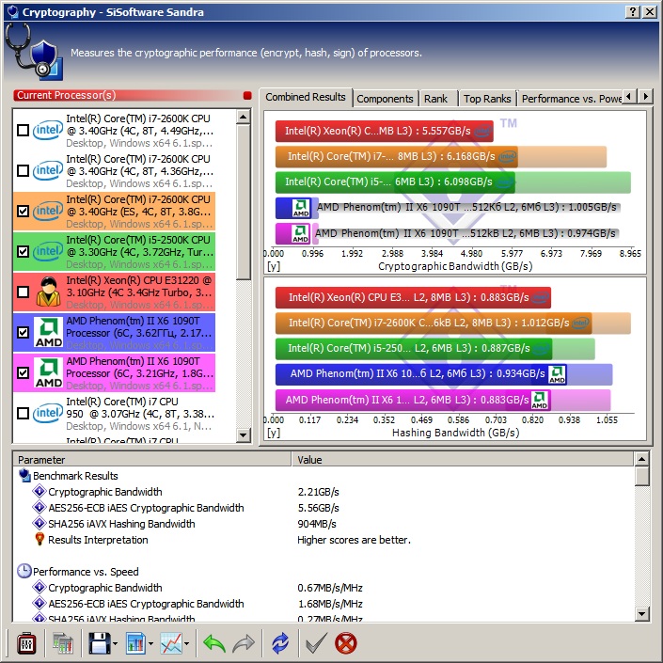
Task: Select the Cryptographic Bandwidth 2.21GB/s row
Action: coord(324,491)
